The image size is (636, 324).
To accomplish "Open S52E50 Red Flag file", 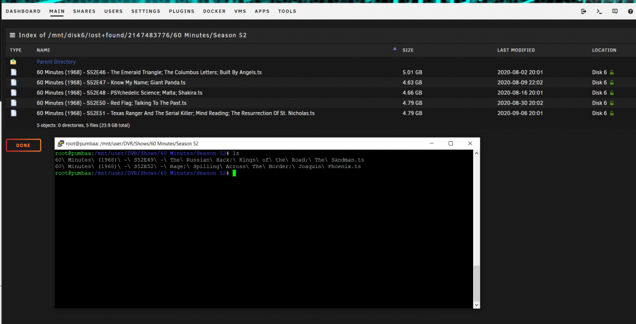I will (111, 102).
